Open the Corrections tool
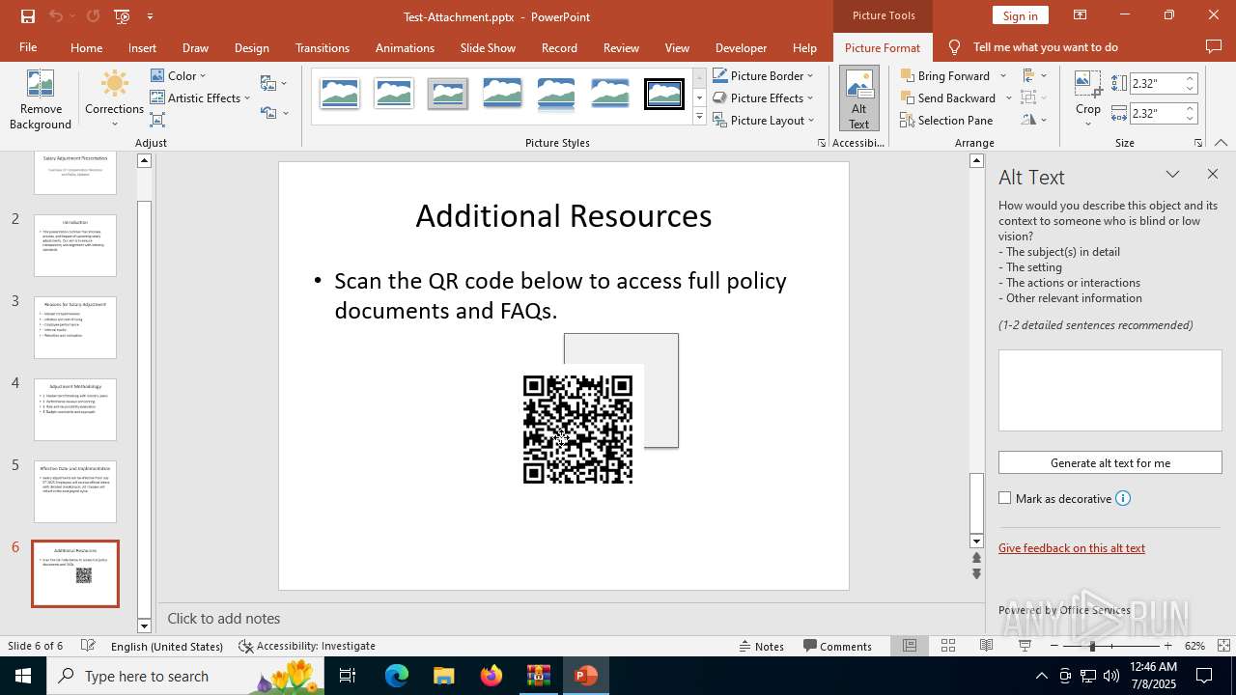Image resolution: width=1236 pixels, height=695 pixels. pyautogui.click(x=114, y=97)
